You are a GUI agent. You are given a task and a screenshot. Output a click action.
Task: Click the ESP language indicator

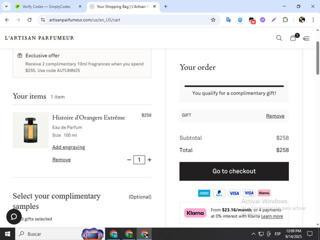click(x=277, y=234)
